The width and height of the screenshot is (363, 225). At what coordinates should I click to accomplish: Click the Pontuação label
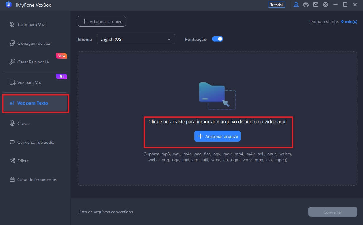tap(195, 39)
